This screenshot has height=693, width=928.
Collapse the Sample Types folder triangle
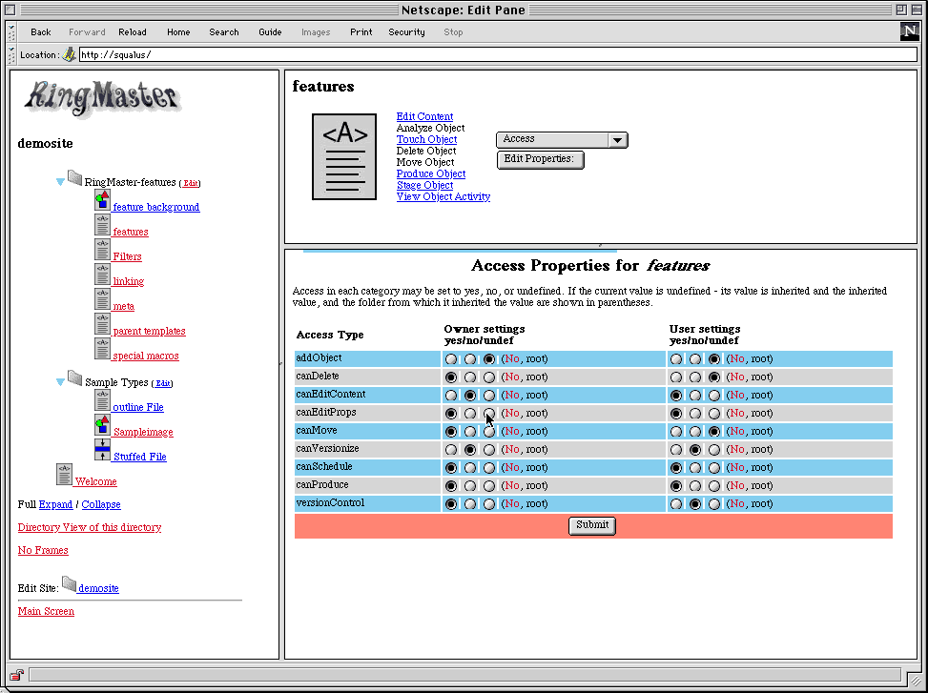(x=61, y=382)
